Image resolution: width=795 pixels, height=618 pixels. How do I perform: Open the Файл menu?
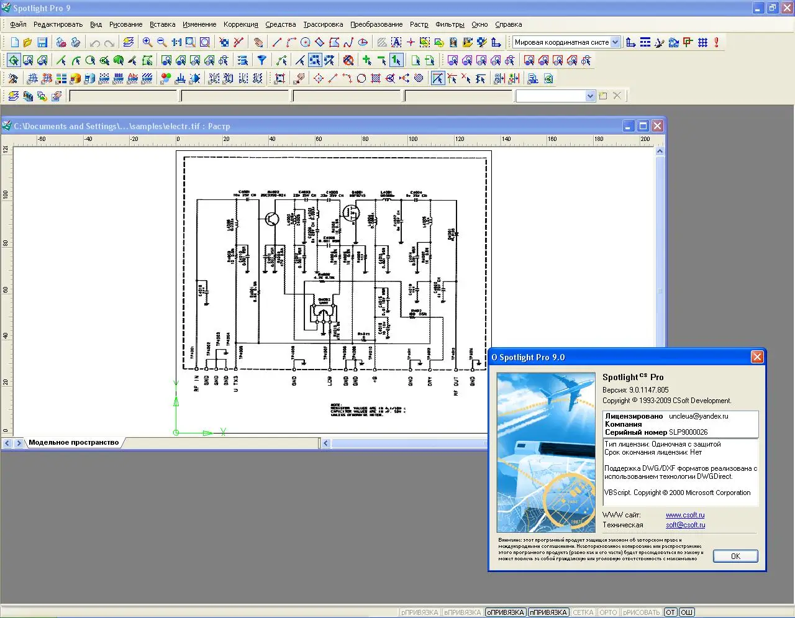coord(18,24)
